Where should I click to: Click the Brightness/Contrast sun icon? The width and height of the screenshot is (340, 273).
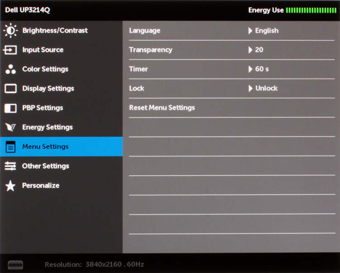[x=10, y=30]
